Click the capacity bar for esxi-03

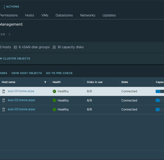(x=160, y=109)
